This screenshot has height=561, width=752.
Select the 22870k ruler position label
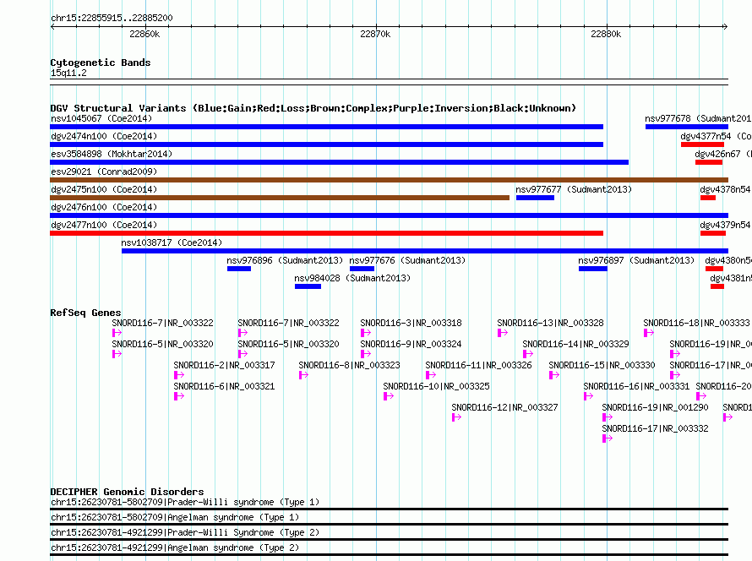click(x=375, y=34)
